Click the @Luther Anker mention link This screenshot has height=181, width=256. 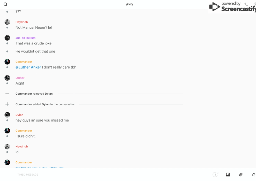point(28,67)
